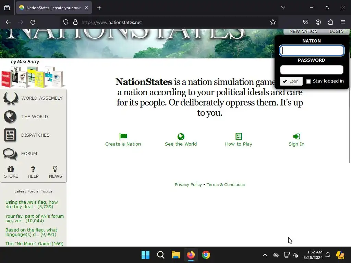351x263 pixels.
Task: Enable the Stay logged in checkbox
Action: point(308,82)
